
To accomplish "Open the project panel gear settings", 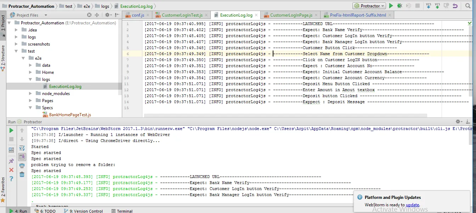I will pyautogui.click(x=108, y=15).
